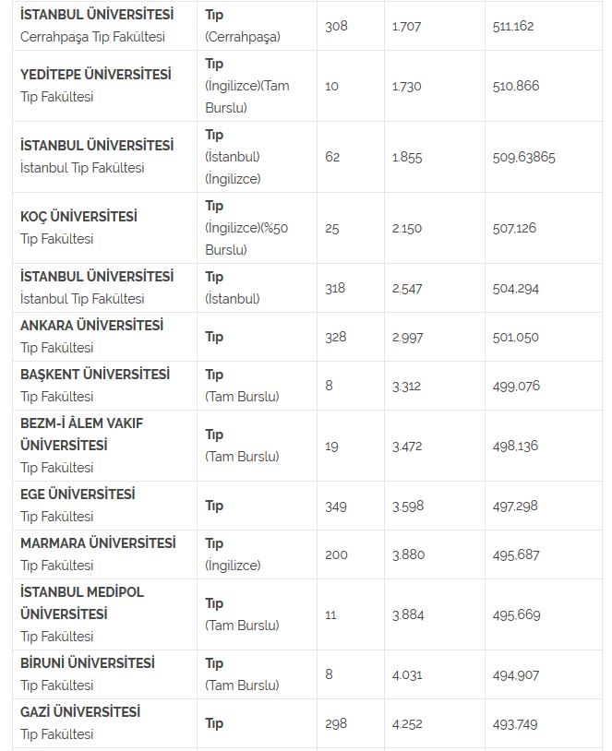Click the score 511,162 cell
Image resolution: width=612 pixels, height=751 pixels.
[513, 26]
